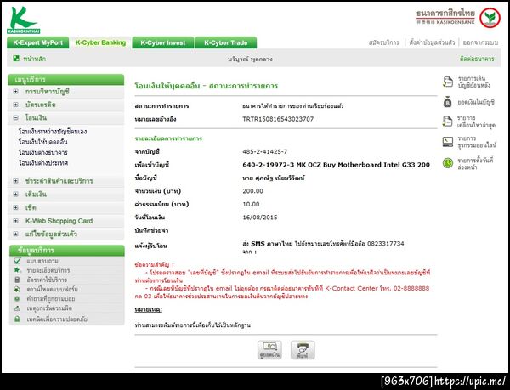Image resolution: width=510 pixels, height=390 pixels.
Task: Click source account number 485-2-41425-7
Action: (x=264, y=151)
